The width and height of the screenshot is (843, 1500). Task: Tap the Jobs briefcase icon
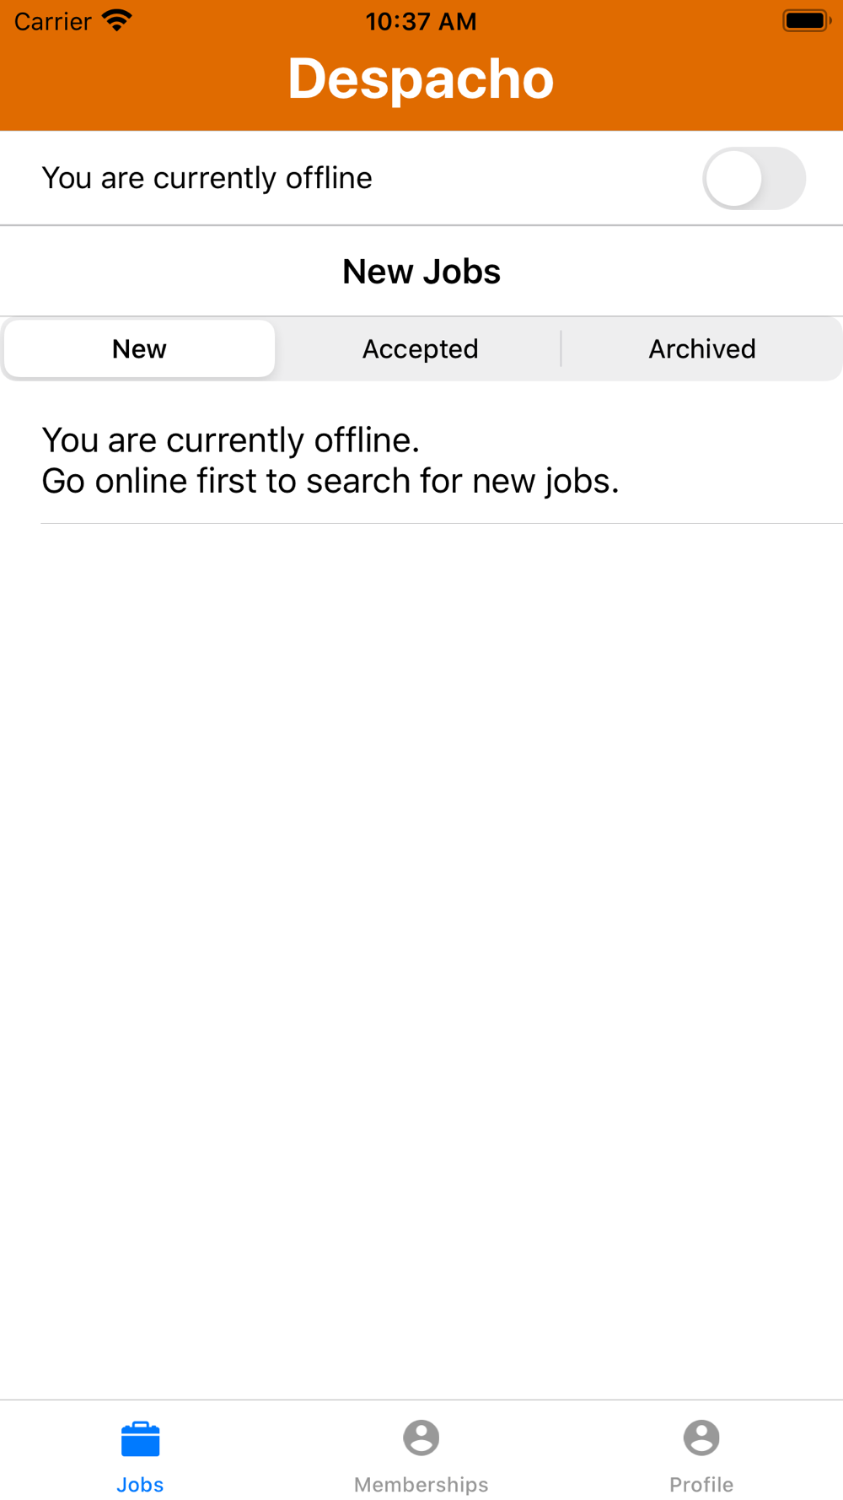pos(140,1438)
